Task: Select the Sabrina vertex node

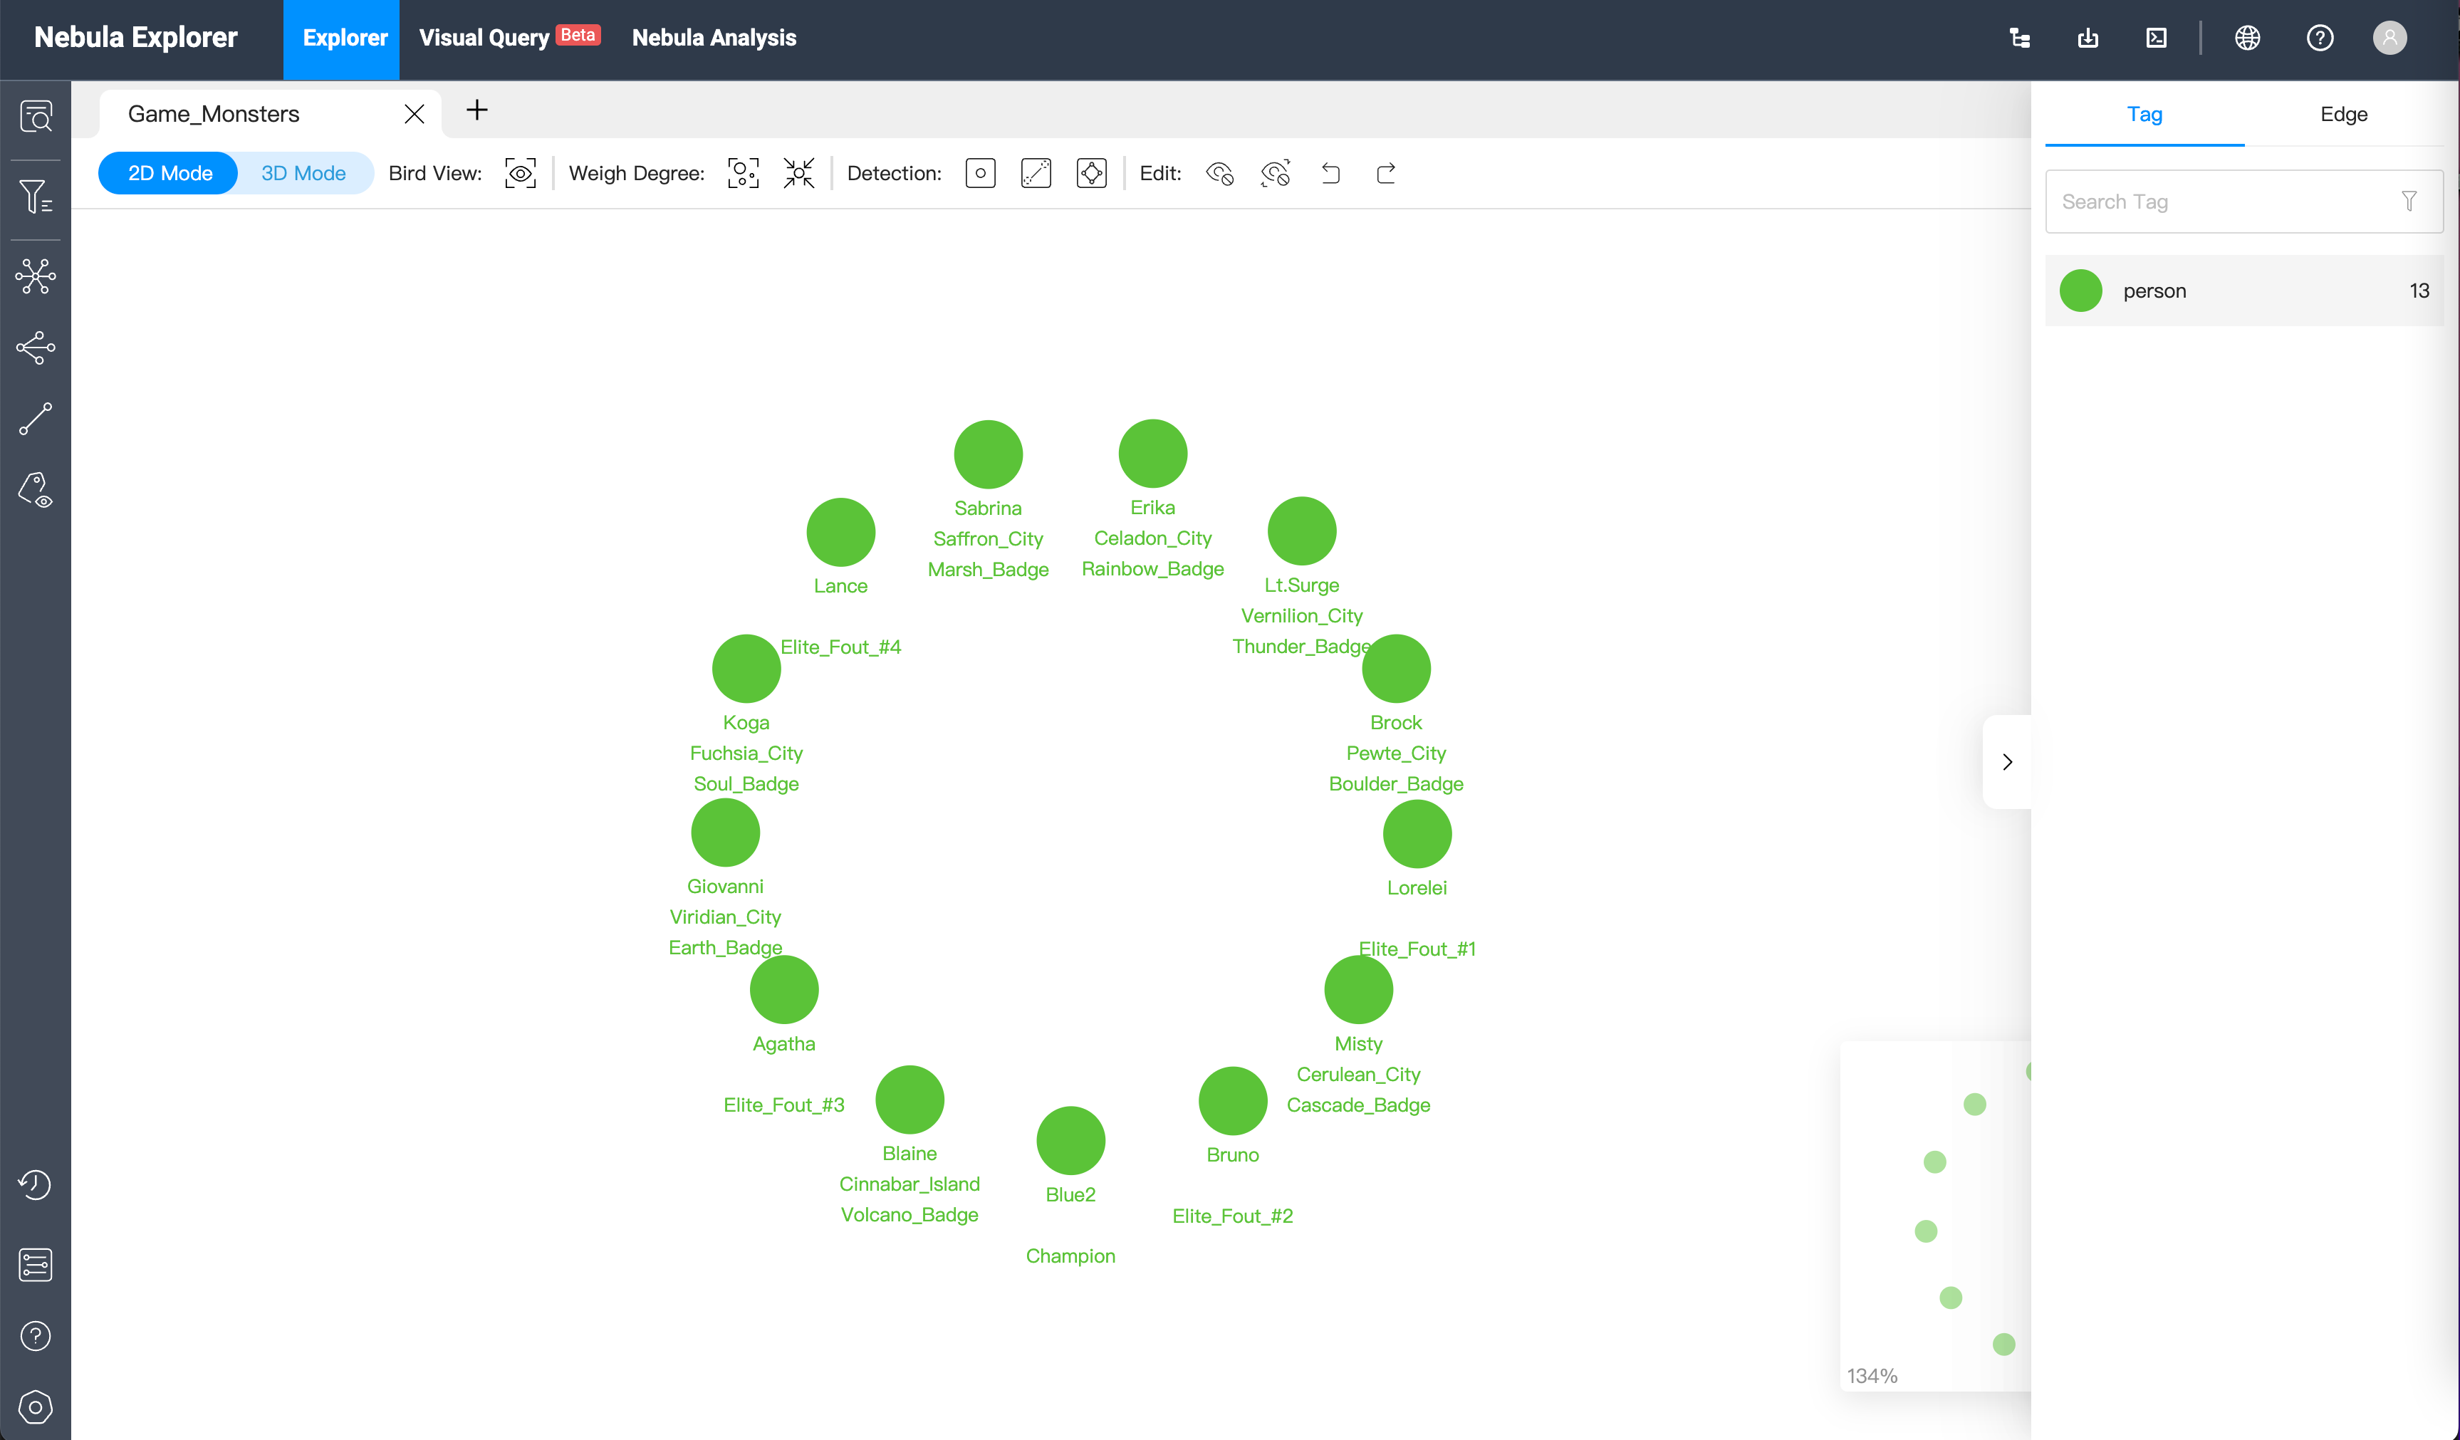Action: click(988, 454)
